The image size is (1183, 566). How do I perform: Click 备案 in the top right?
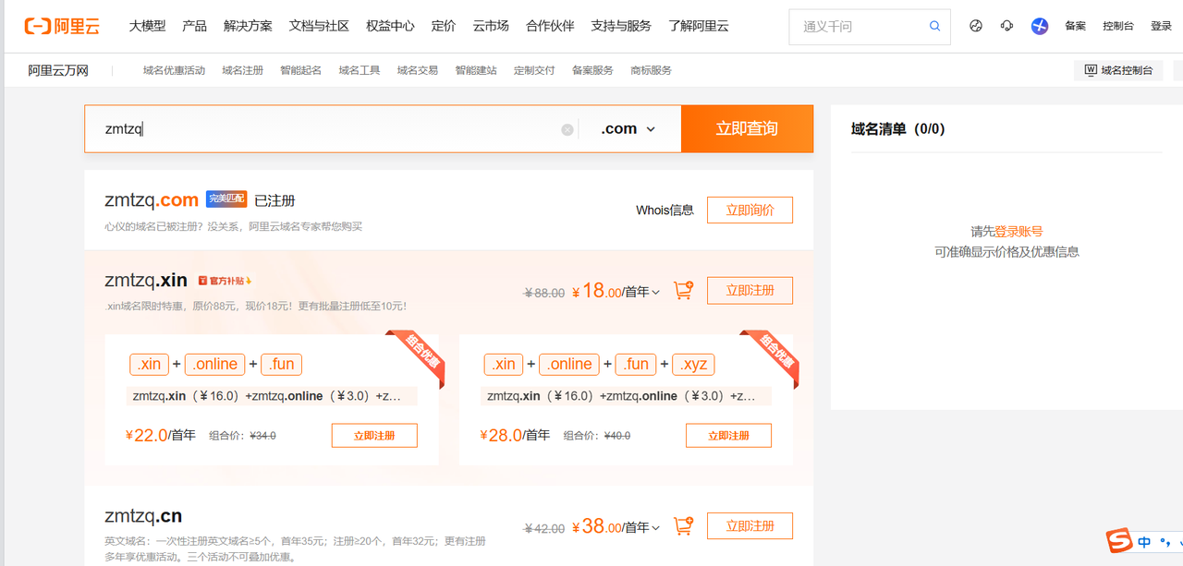pyautogui.click(x=1075, y=26)
